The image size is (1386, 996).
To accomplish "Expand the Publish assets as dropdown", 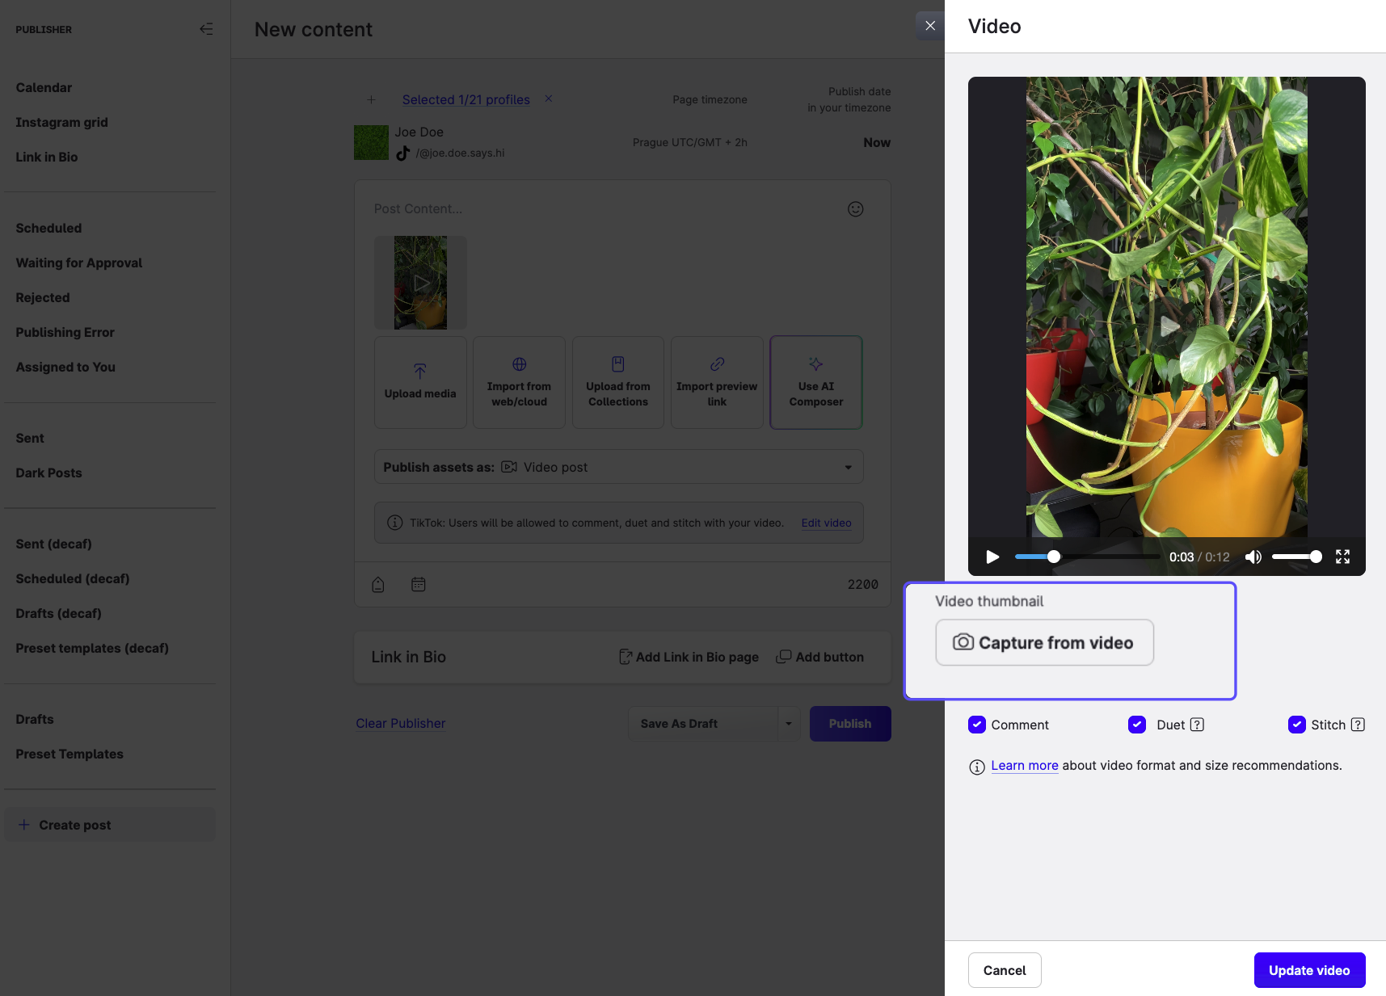I will (x=848, y=467).
